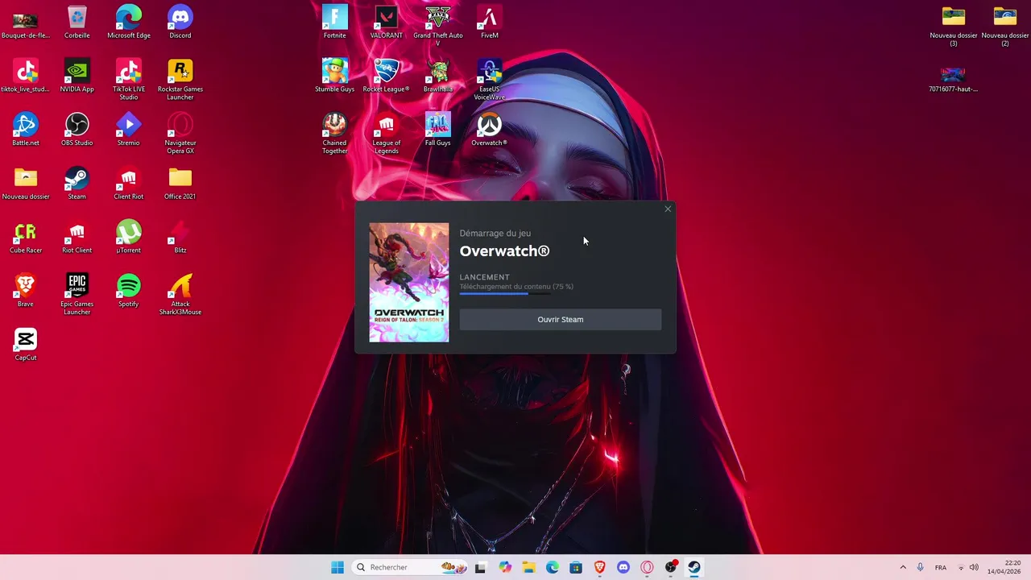Select the left Nouveau dossier folder
1031x580 pixels.
pos(26,183)
